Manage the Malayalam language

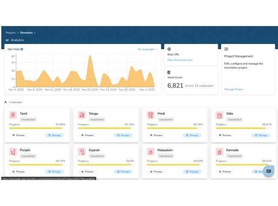(x=192, y=172)
